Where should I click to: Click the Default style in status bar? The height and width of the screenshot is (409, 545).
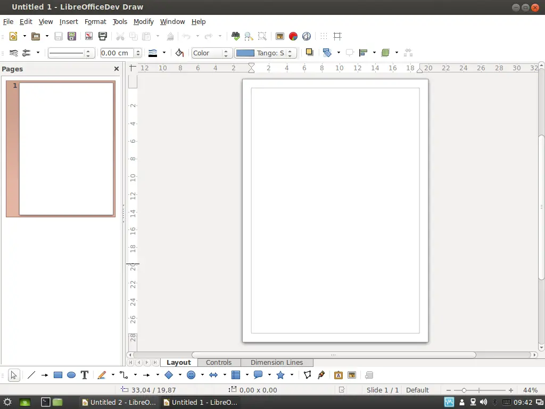click(417, 390)
